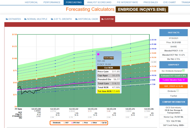Click the x 19.50 multiple line label
Image resolution: width=190 pixels, height=128 pixels.
153,49
